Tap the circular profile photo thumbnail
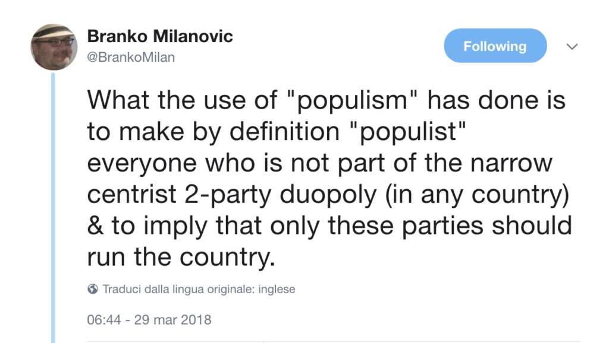 pyautogui.click(x=54, y=46)
